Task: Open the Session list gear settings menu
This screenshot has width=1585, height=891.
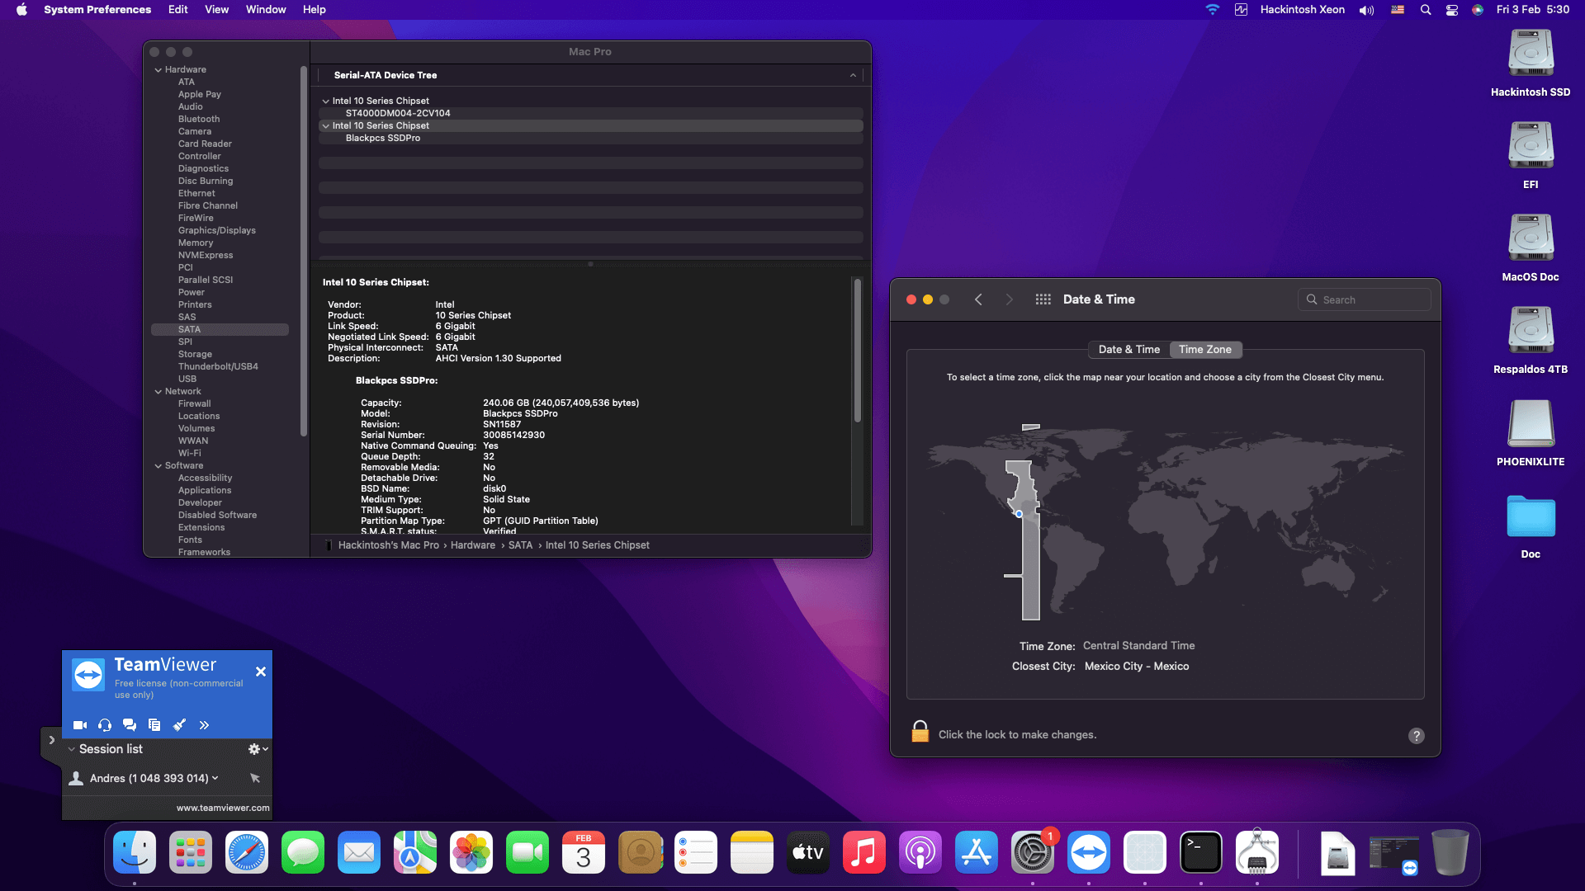Action: (258, 749)
